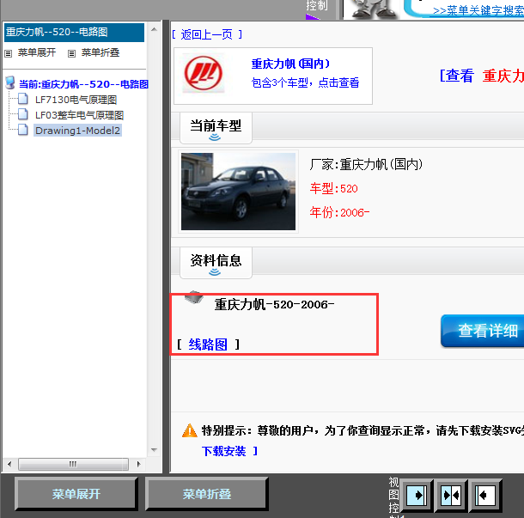Image resolution: width=524 pixels, height=518 pixels.
Task: Click the 菜单折叠 list icon in sidebar
Action: 71,53
